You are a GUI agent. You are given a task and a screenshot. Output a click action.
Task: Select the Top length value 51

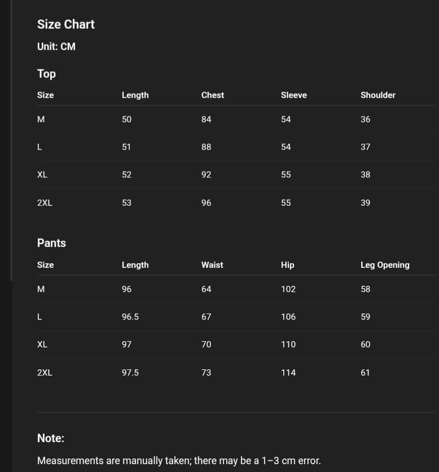click(x=126, y=147)
